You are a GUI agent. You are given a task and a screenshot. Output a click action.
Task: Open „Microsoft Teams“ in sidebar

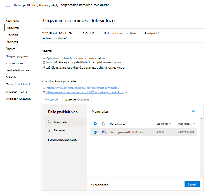[x=17, y=92]
